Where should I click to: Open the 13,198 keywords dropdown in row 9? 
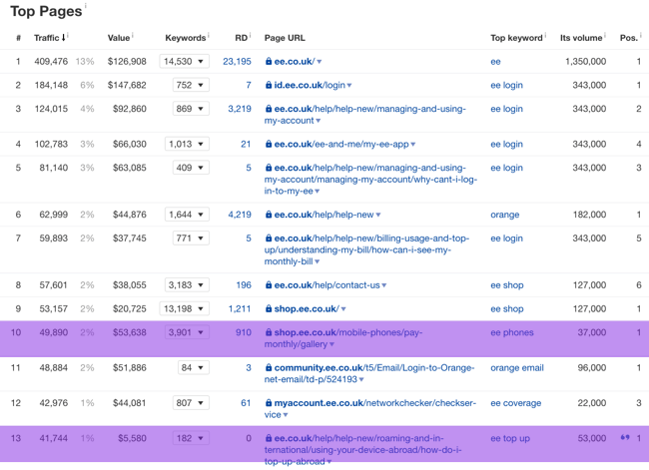186,309
